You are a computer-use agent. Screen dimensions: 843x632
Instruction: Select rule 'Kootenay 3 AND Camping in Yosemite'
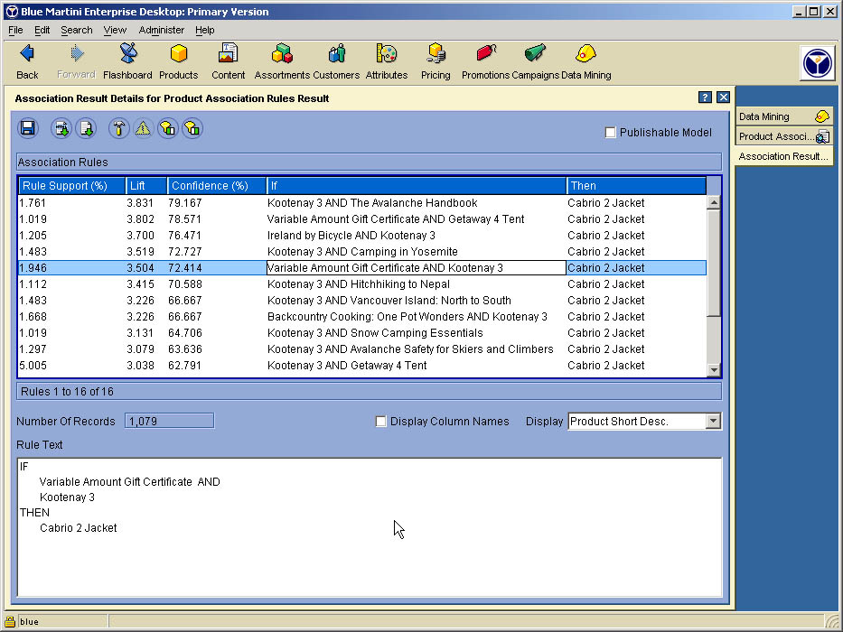click(x=362, y=252)
